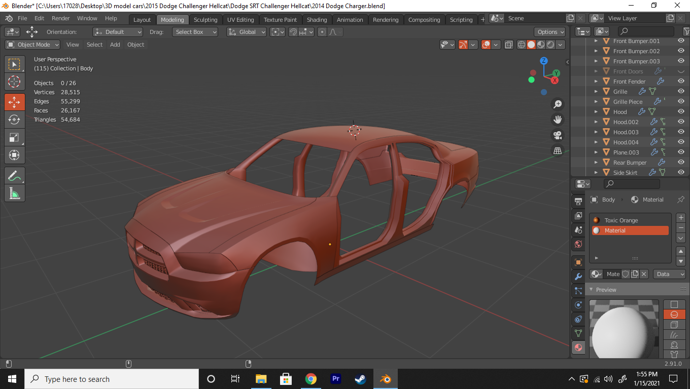Toggle proportional editing
690x389 pixels.
pos(322,32)
